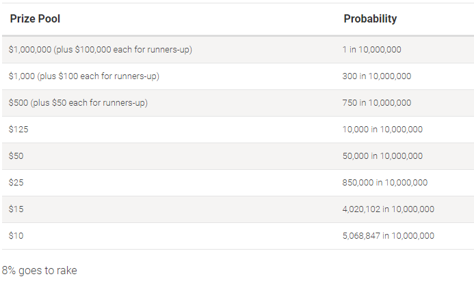This screenshot has width=474, height=281.
Task: Select the 50,000 in 10,000,000 probability
Action: [382, 156]
